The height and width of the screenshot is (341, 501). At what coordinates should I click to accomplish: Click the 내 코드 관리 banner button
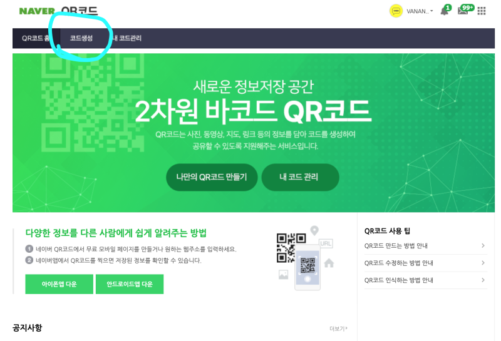[300, 177]
